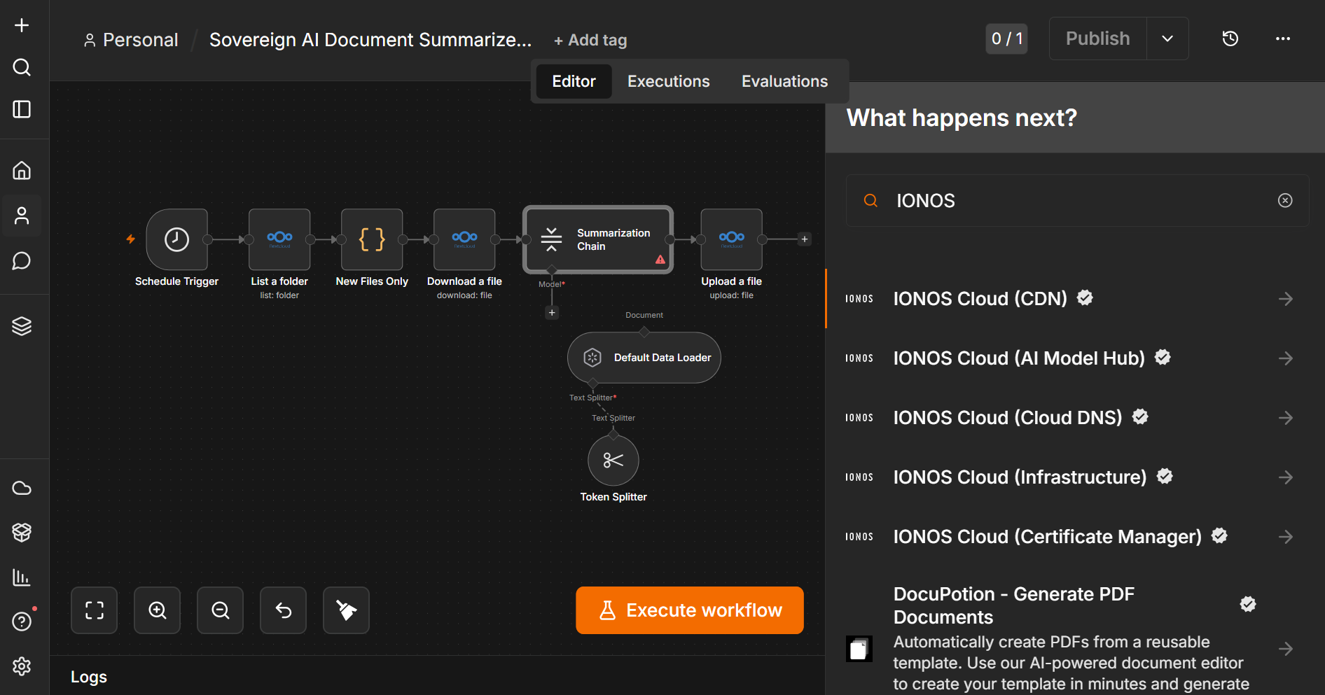
Task: Click Add tag link
Action: pyautogui.click(x=590, y=41)
